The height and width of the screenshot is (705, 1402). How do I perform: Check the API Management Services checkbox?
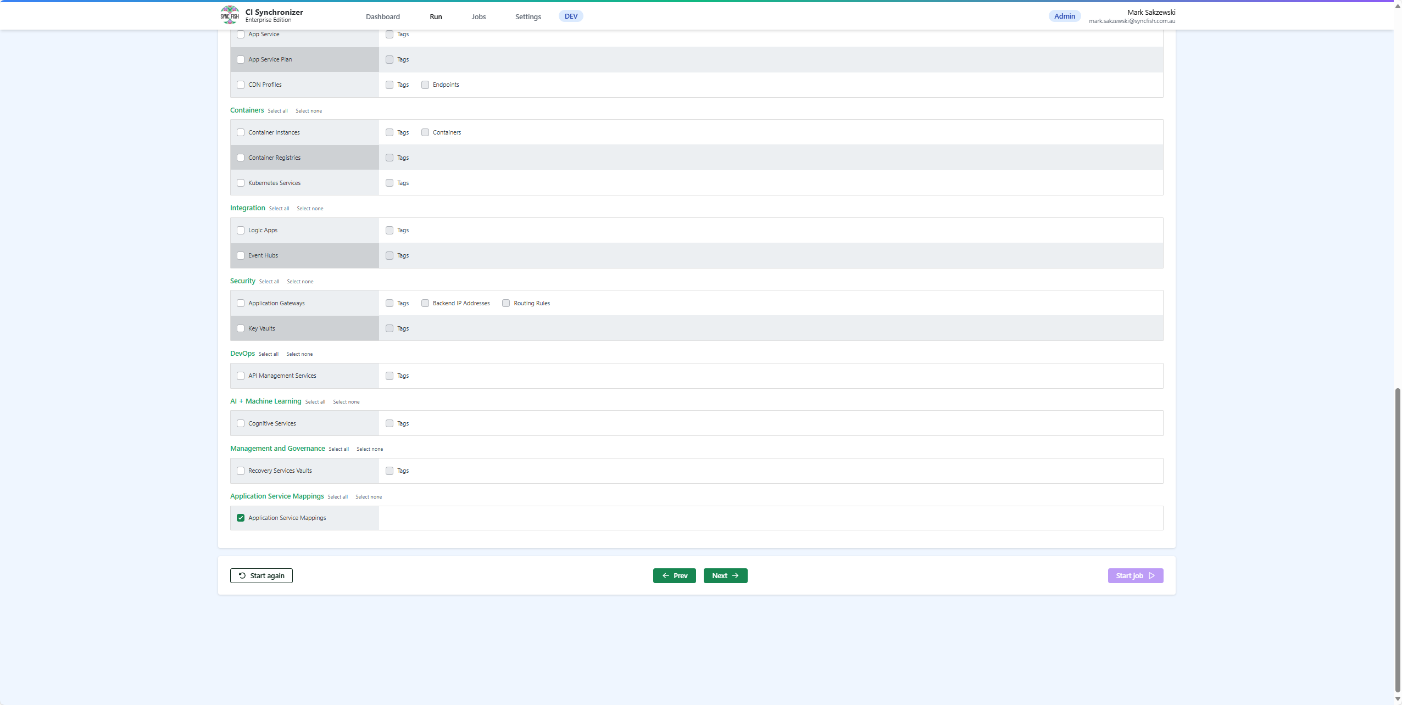(241, 376)
